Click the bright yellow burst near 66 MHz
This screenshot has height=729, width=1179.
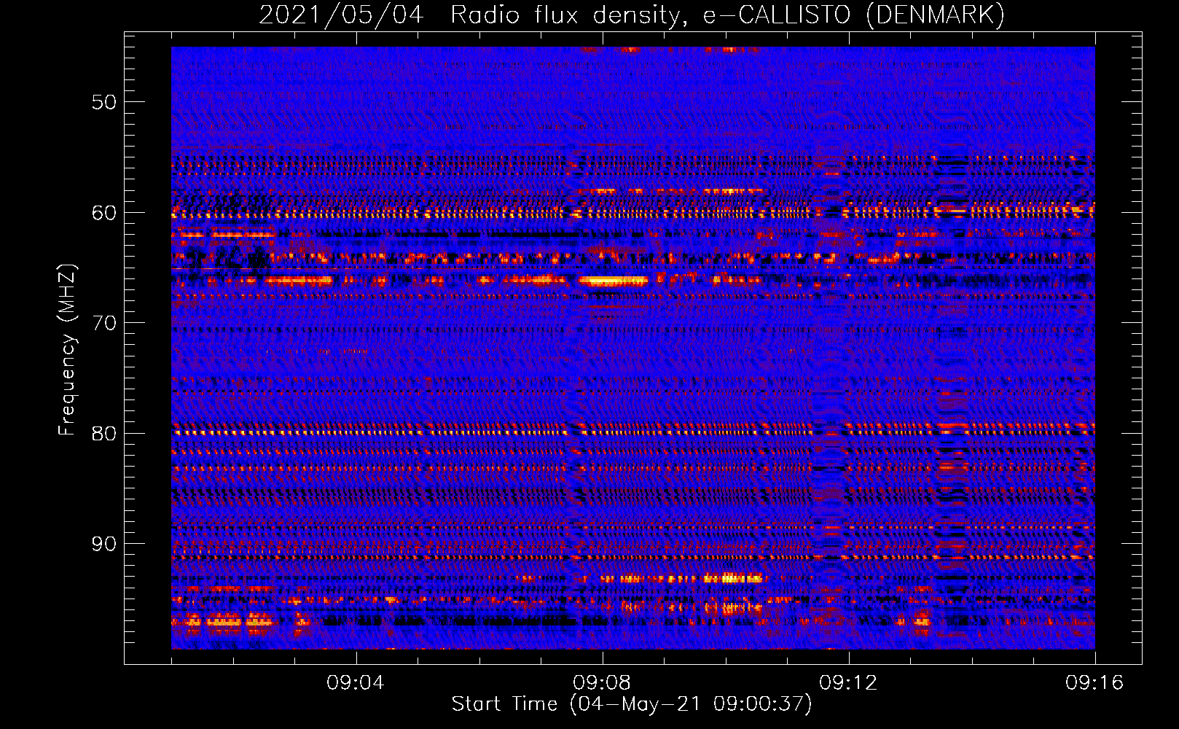[x=614, y=281]
